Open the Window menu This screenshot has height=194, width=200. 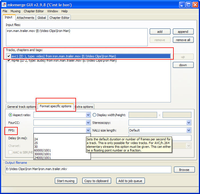pyautogui.click(x=53, y=11)
